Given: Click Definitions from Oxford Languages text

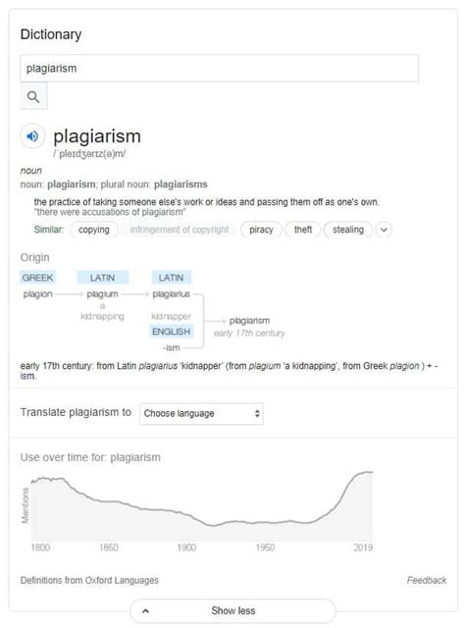Looking at the screenshot, I should click(89, 580).
